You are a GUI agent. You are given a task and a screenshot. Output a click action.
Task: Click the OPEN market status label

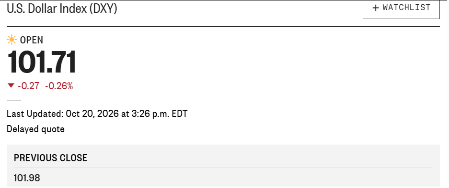click(32, 40)
